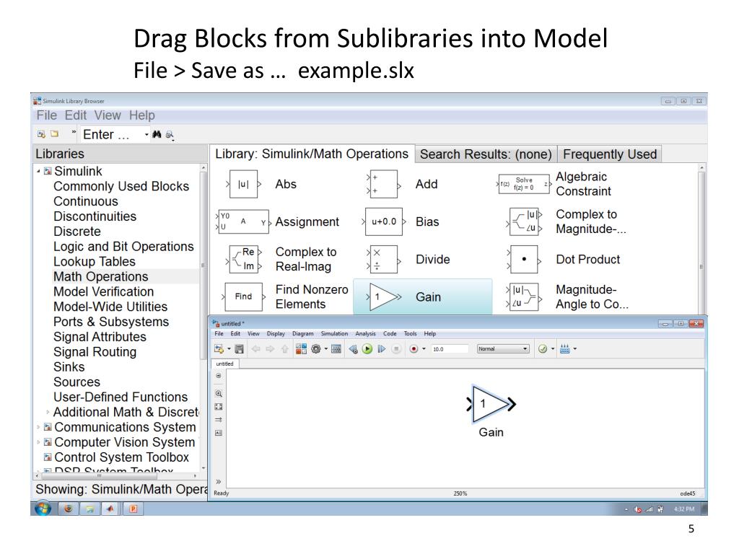Select the Sources library
This screenshot has width=739, height=554.
click(76, 382)
